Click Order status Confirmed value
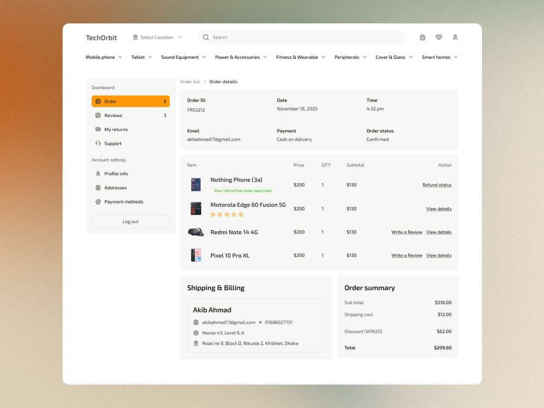 point(378,139)
